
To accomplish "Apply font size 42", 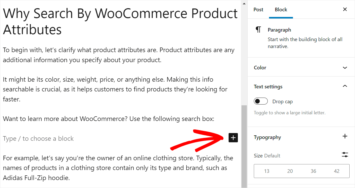I will [x=337, y=171].
